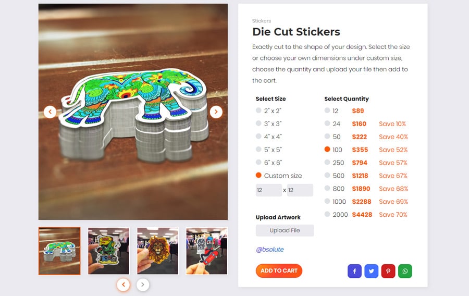Open the @bsolute link

[x=270, y=249]
